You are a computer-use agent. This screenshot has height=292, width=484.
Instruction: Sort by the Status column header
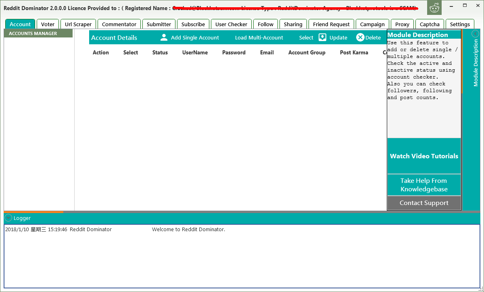160,52
